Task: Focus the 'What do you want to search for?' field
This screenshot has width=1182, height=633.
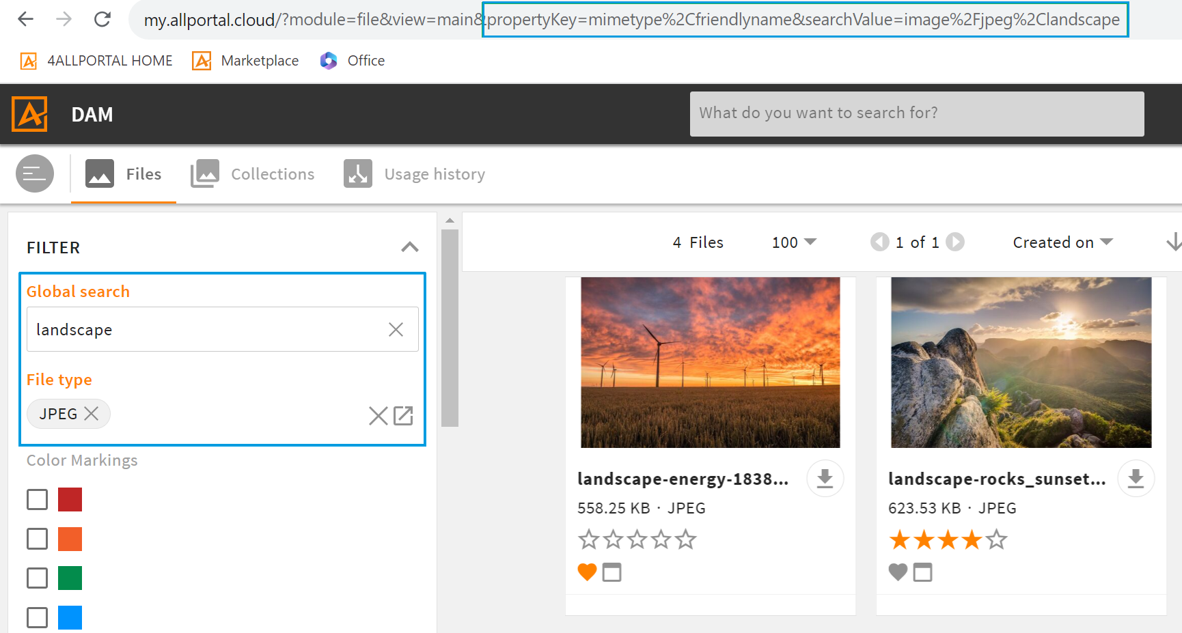Action: coord(917,114)
